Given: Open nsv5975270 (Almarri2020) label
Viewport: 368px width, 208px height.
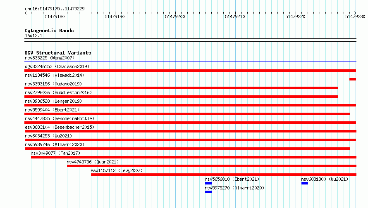Looking at the screenshot, I should tap(234, 188).
